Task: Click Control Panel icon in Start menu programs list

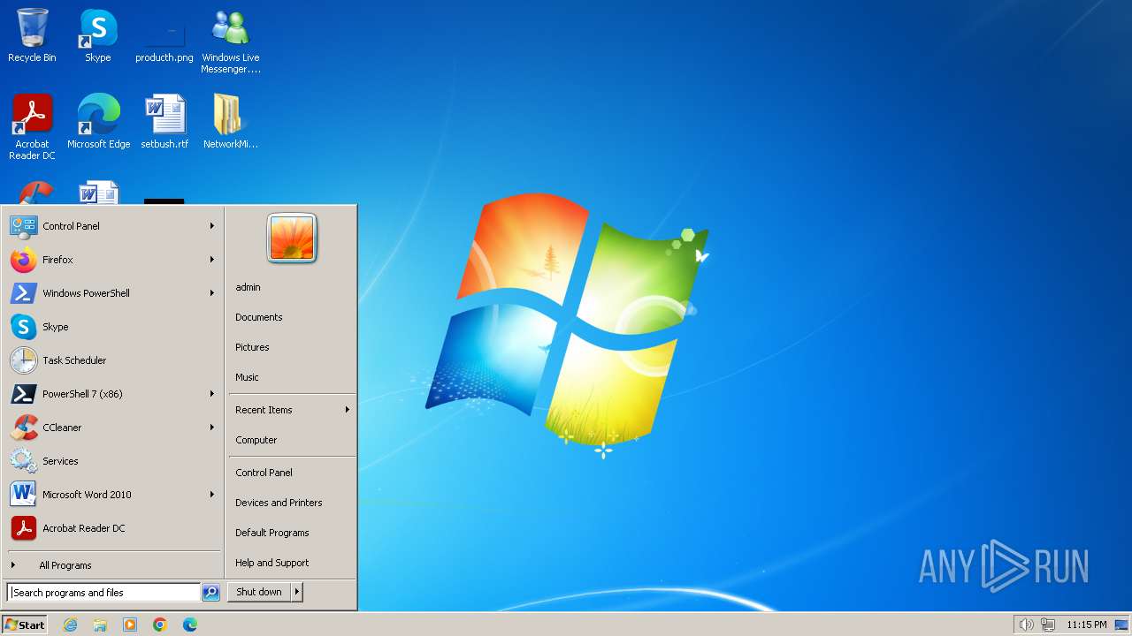Action: tap(23, 226)
